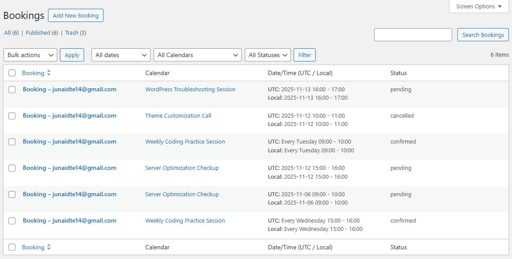Click the Filter button
512x259 pixels.
coord(304,54)
